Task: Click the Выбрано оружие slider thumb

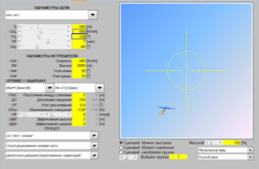Action: 126,157
